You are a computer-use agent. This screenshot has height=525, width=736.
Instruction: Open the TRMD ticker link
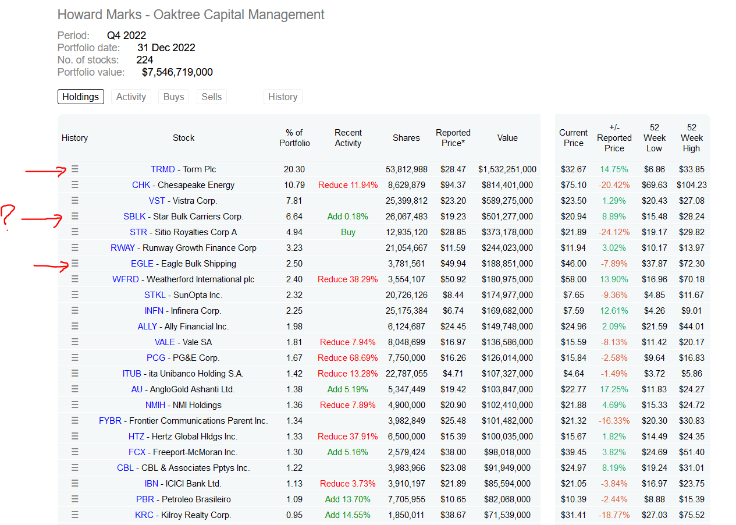[x=163, y=169]
